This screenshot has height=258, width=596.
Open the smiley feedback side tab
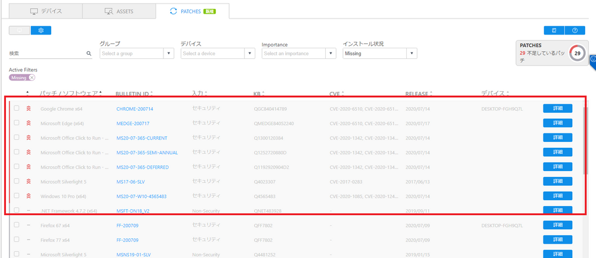[x=593, y=60]
